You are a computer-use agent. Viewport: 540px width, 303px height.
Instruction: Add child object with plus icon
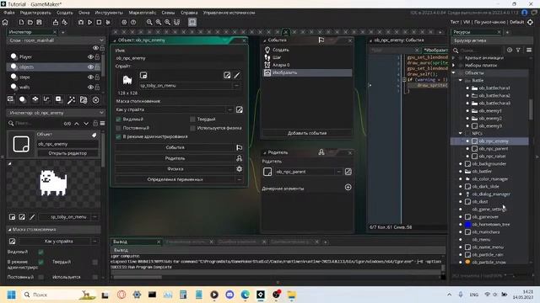pyautogui.click(x=348, y=187)
